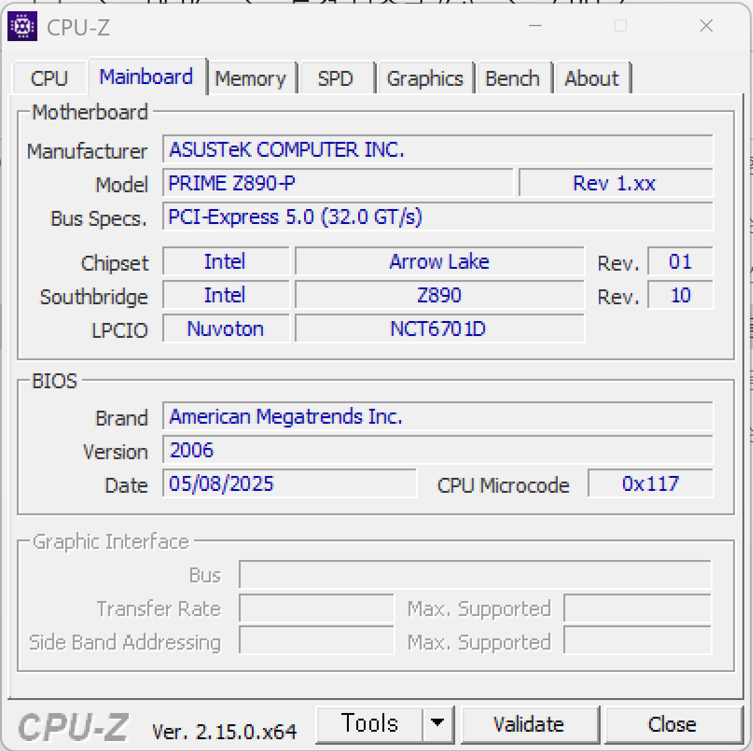
Task: Click the Max. Supported field beside Transfer Rate
Action: pyautogui.click(x=637, y=609)
